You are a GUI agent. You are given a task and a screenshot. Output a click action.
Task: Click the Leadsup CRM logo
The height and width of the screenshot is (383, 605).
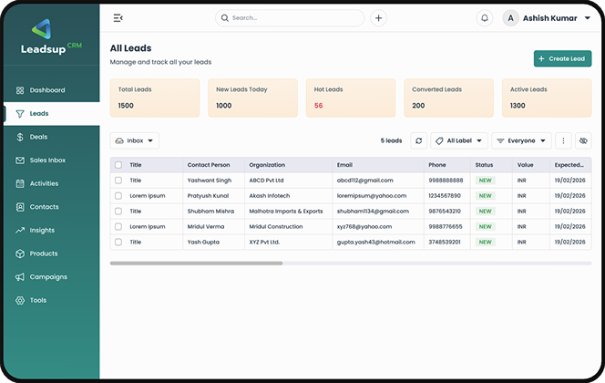[50, 38]
